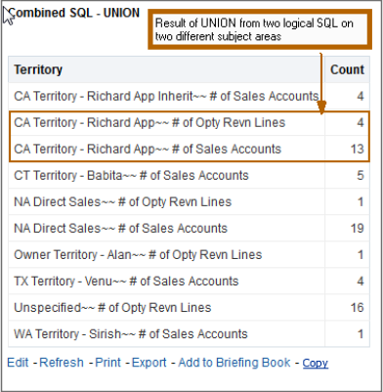This screenshot has height=392, width=383.
Task: Click Add to Briefing Book link
Action: tap(234, 363)
